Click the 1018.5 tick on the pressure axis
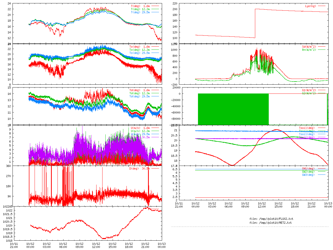This screenshot has width=333, height=250. coord(8,237)
